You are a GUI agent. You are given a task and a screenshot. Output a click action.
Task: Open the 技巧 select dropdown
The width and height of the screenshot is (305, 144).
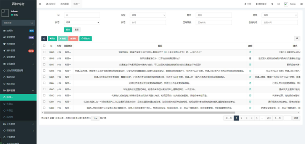(82, 22)
